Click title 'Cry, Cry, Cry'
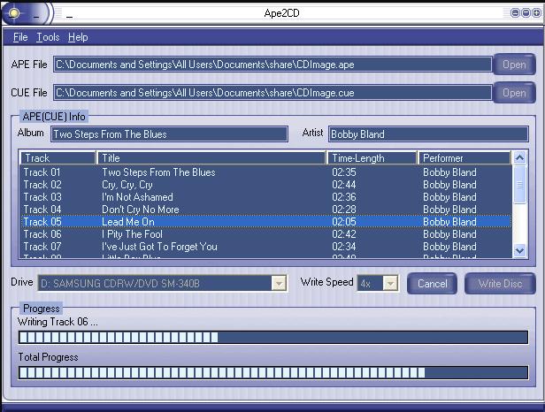The image size is (545, 412). point(127,185)
